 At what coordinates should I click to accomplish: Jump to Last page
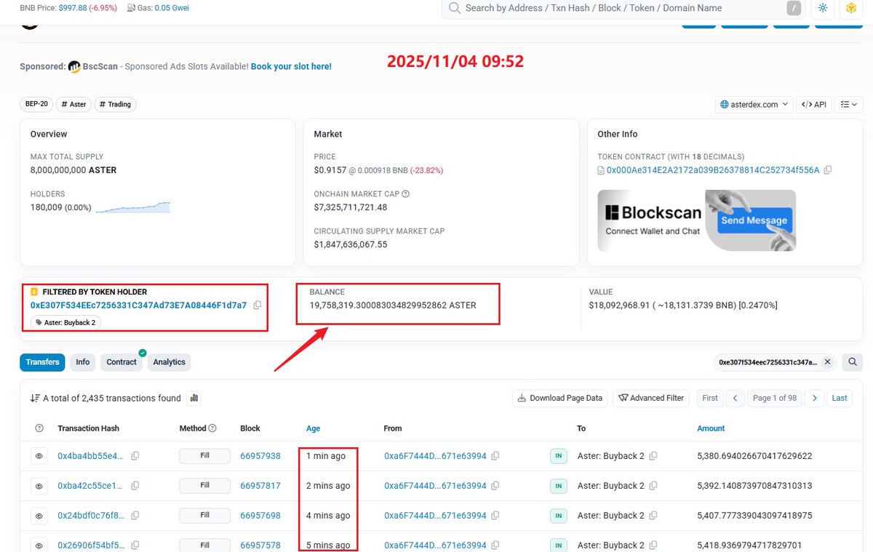[840, 398]
